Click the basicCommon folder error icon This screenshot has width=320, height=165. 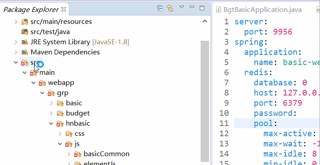tap(78, 154)
